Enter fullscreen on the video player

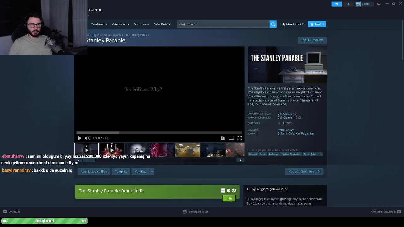[x=240, y=138]
